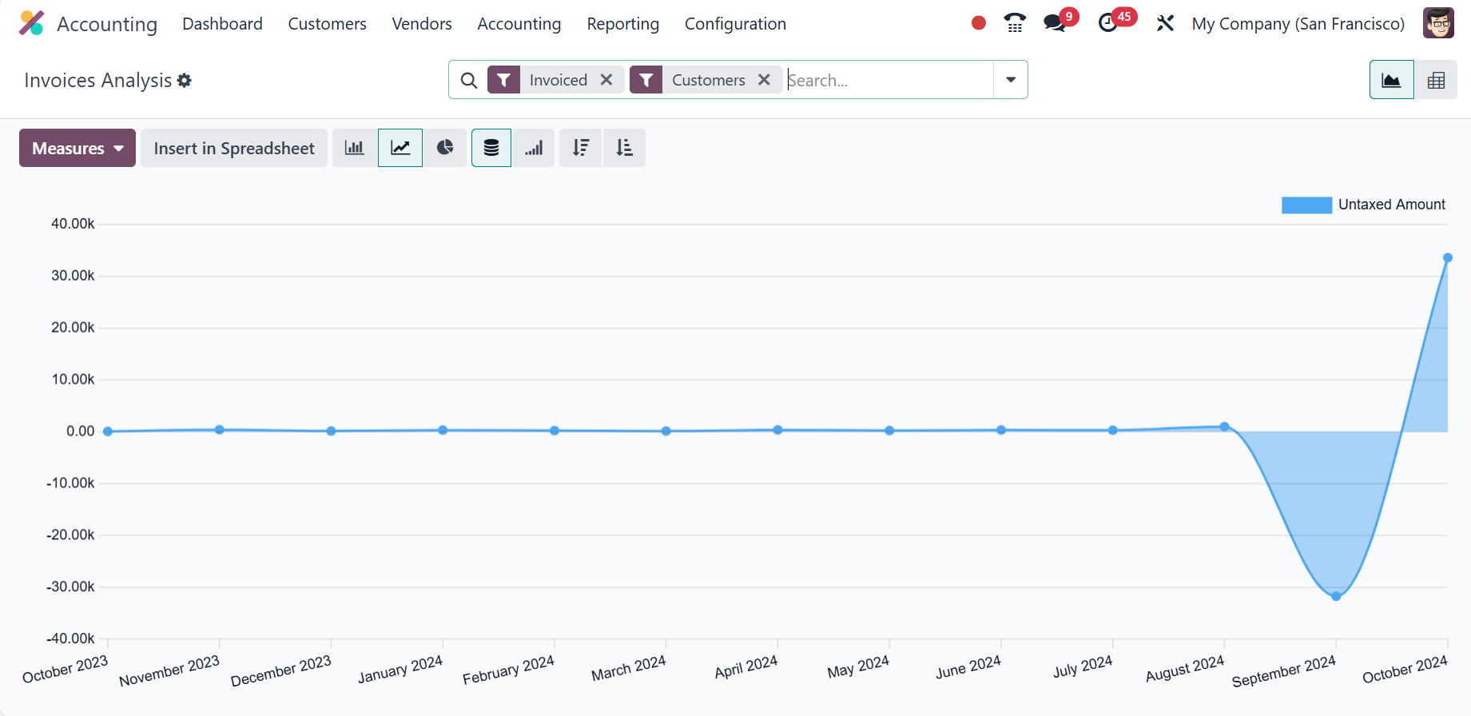Click the Invoices Analysis title text

tap(97, 80)
